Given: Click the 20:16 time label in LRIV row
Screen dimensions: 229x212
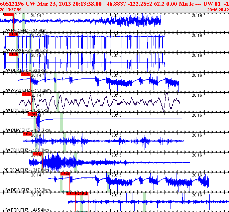Looking at the screenshot, I should point(197,95).
